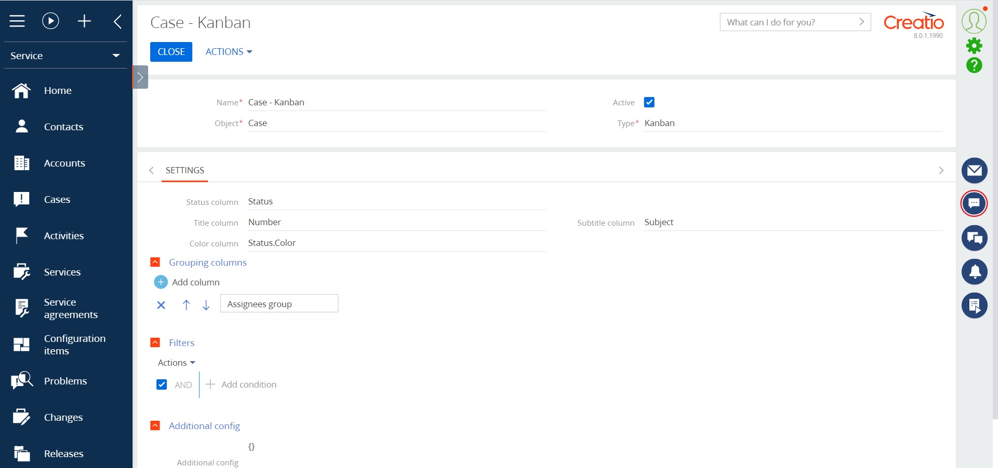Viewport: 998px width, 468px height.
Task: Open the system designer gear icon
Action: pos(975,46)
